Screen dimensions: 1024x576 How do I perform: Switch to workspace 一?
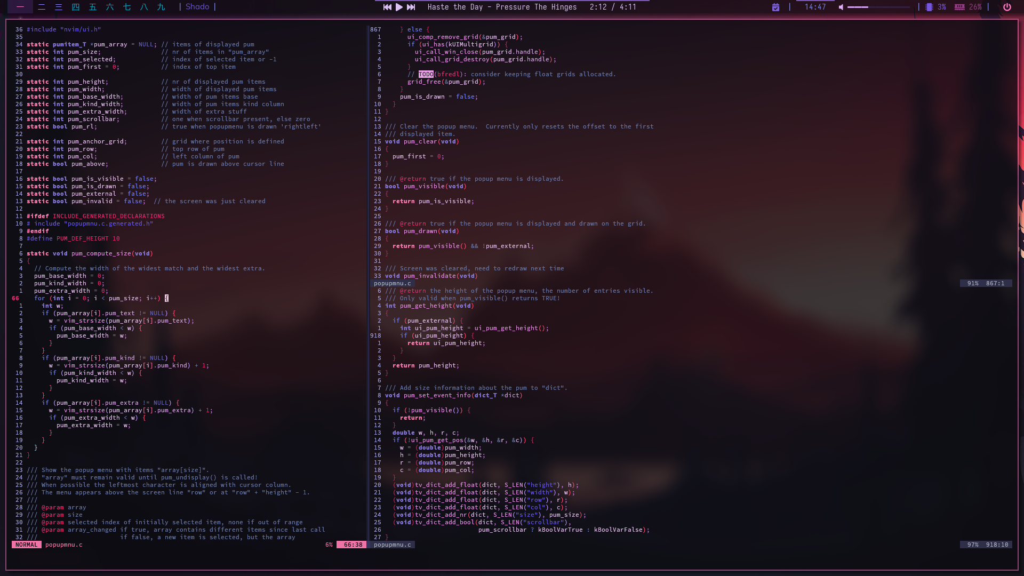pos(20,7)
